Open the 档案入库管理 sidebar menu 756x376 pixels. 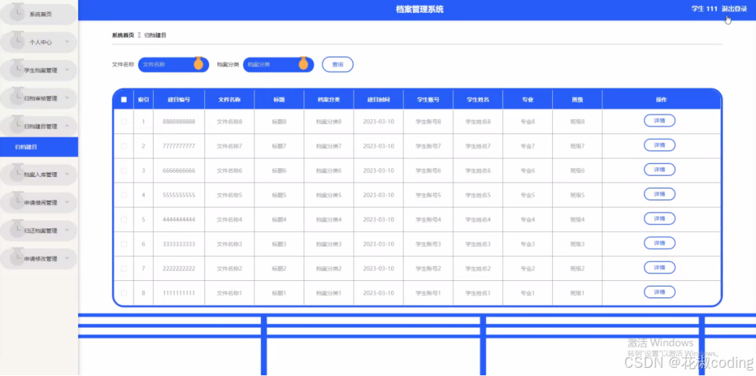[x=38, y=174]
